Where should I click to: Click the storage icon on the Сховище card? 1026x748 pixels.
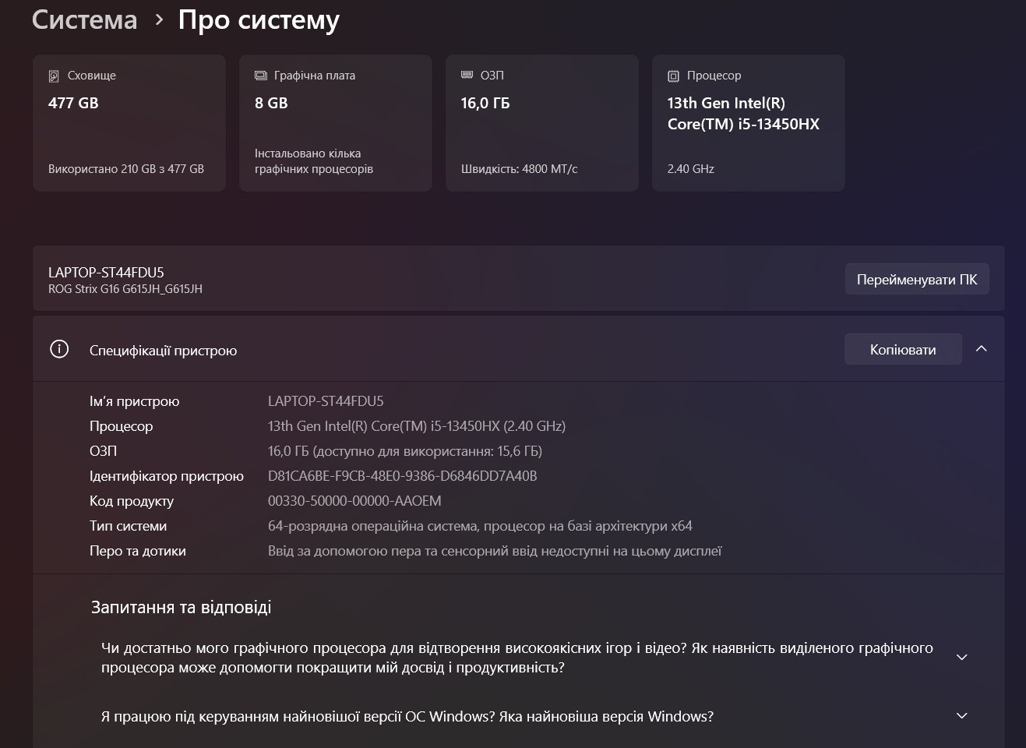coord(54,76)
